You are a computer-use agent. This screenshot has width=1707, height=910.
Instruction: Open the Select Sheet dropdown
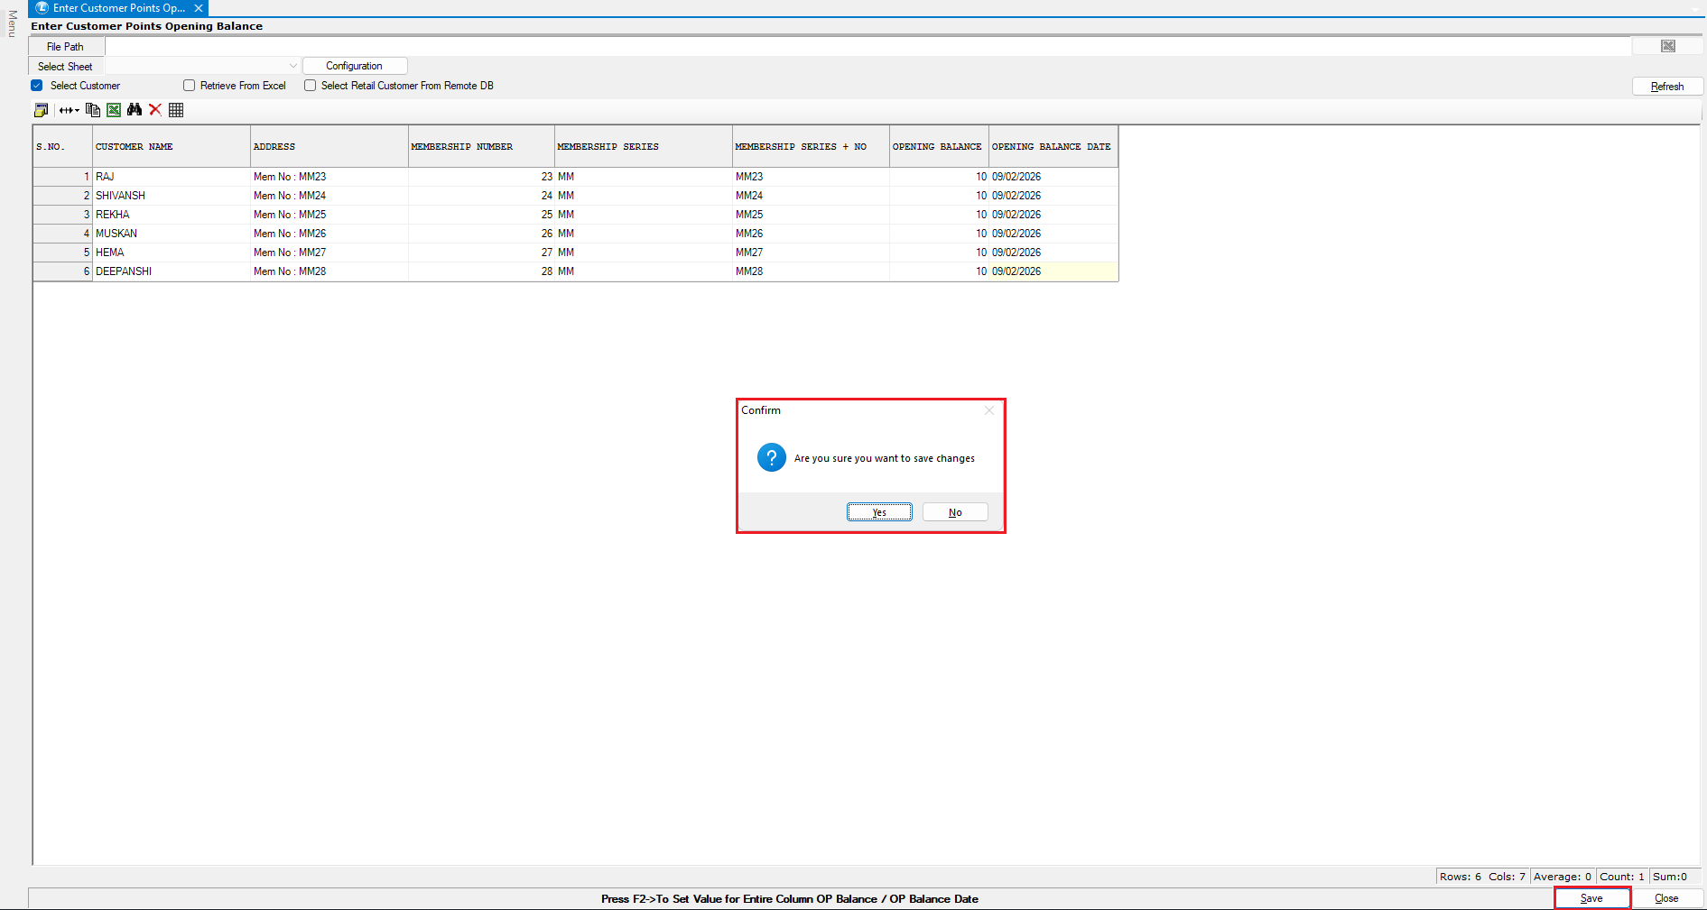tap(292, 66)
